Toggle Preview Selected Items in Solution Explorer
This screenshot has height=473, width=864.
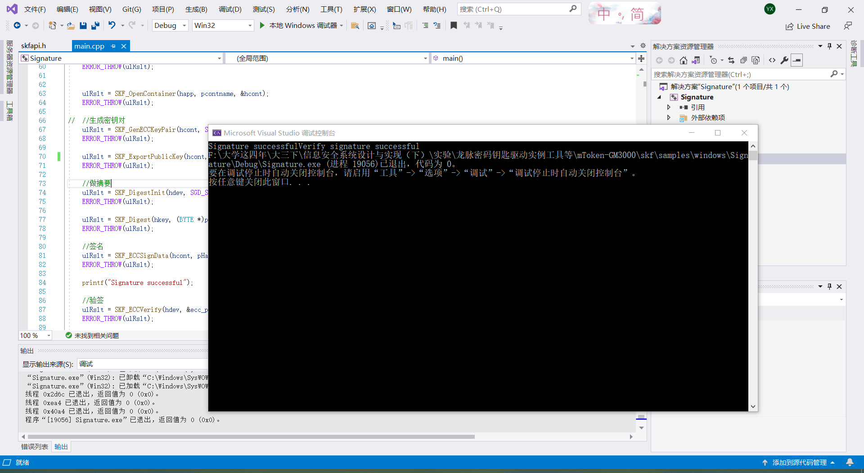click(797, 60)
